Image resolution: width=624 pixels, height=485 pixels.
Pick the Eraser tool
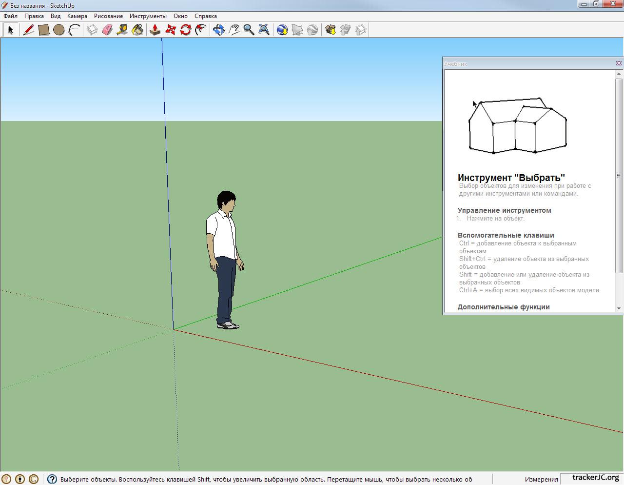(x=107, y=30)
